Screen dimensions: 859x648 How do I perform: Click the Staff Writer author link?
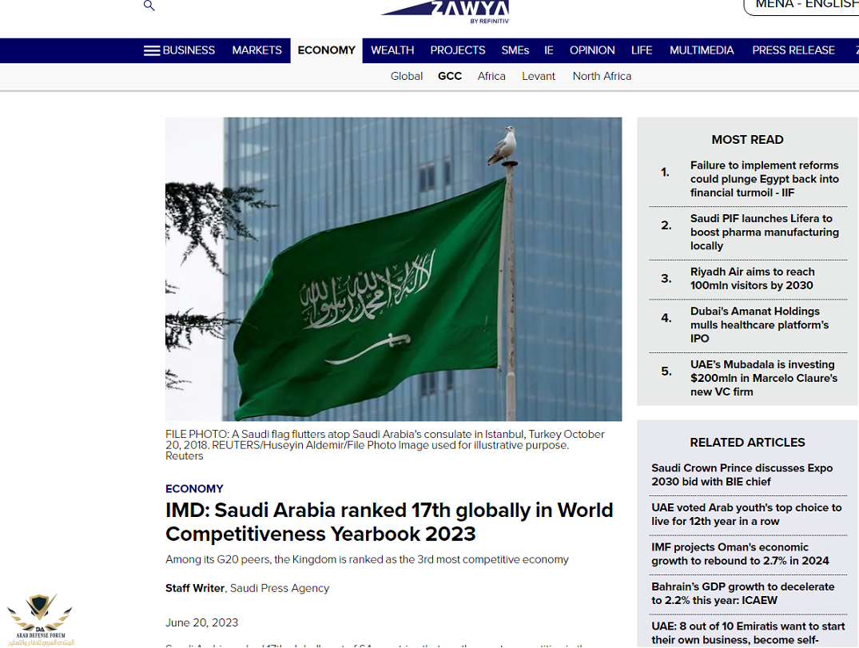coord(196,588)
